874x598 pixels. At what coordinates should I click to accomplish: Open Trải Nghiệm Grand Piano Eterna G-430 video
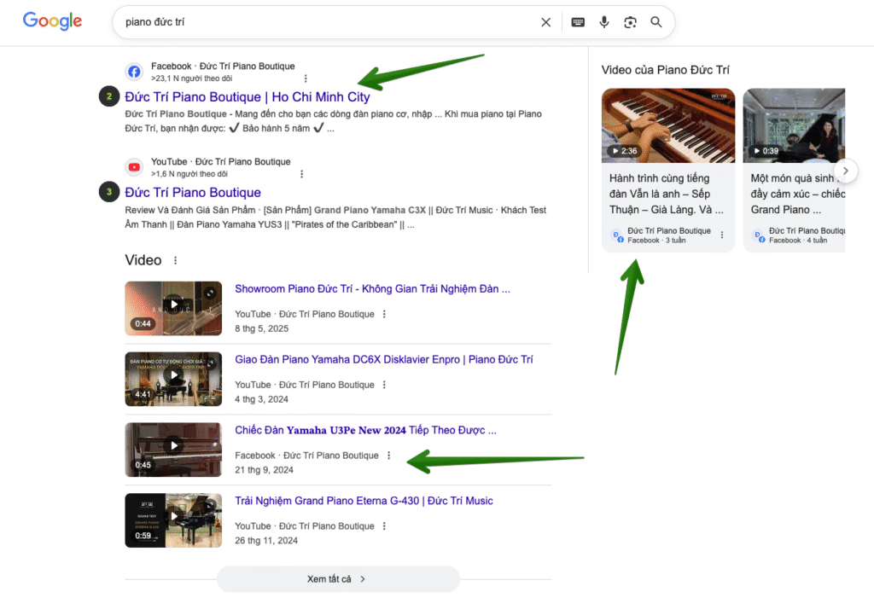click(364, 501)
